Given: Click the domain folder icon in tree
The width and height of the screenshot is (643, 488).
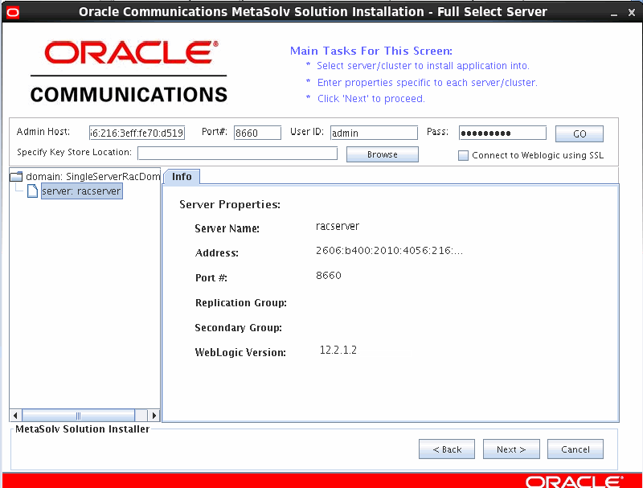Looking at the screenshot, I should [x=16, y=177].
